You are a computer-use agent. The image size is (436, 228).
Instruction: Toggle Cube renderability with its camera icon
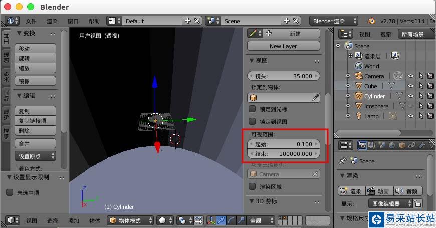coord(430,86)
